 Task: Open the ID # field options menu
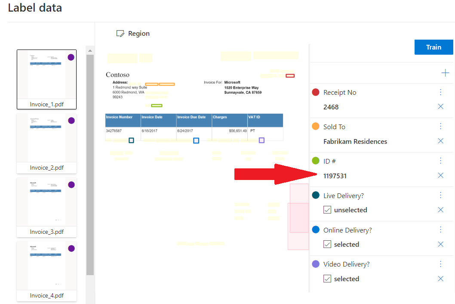tap(440, 160)
